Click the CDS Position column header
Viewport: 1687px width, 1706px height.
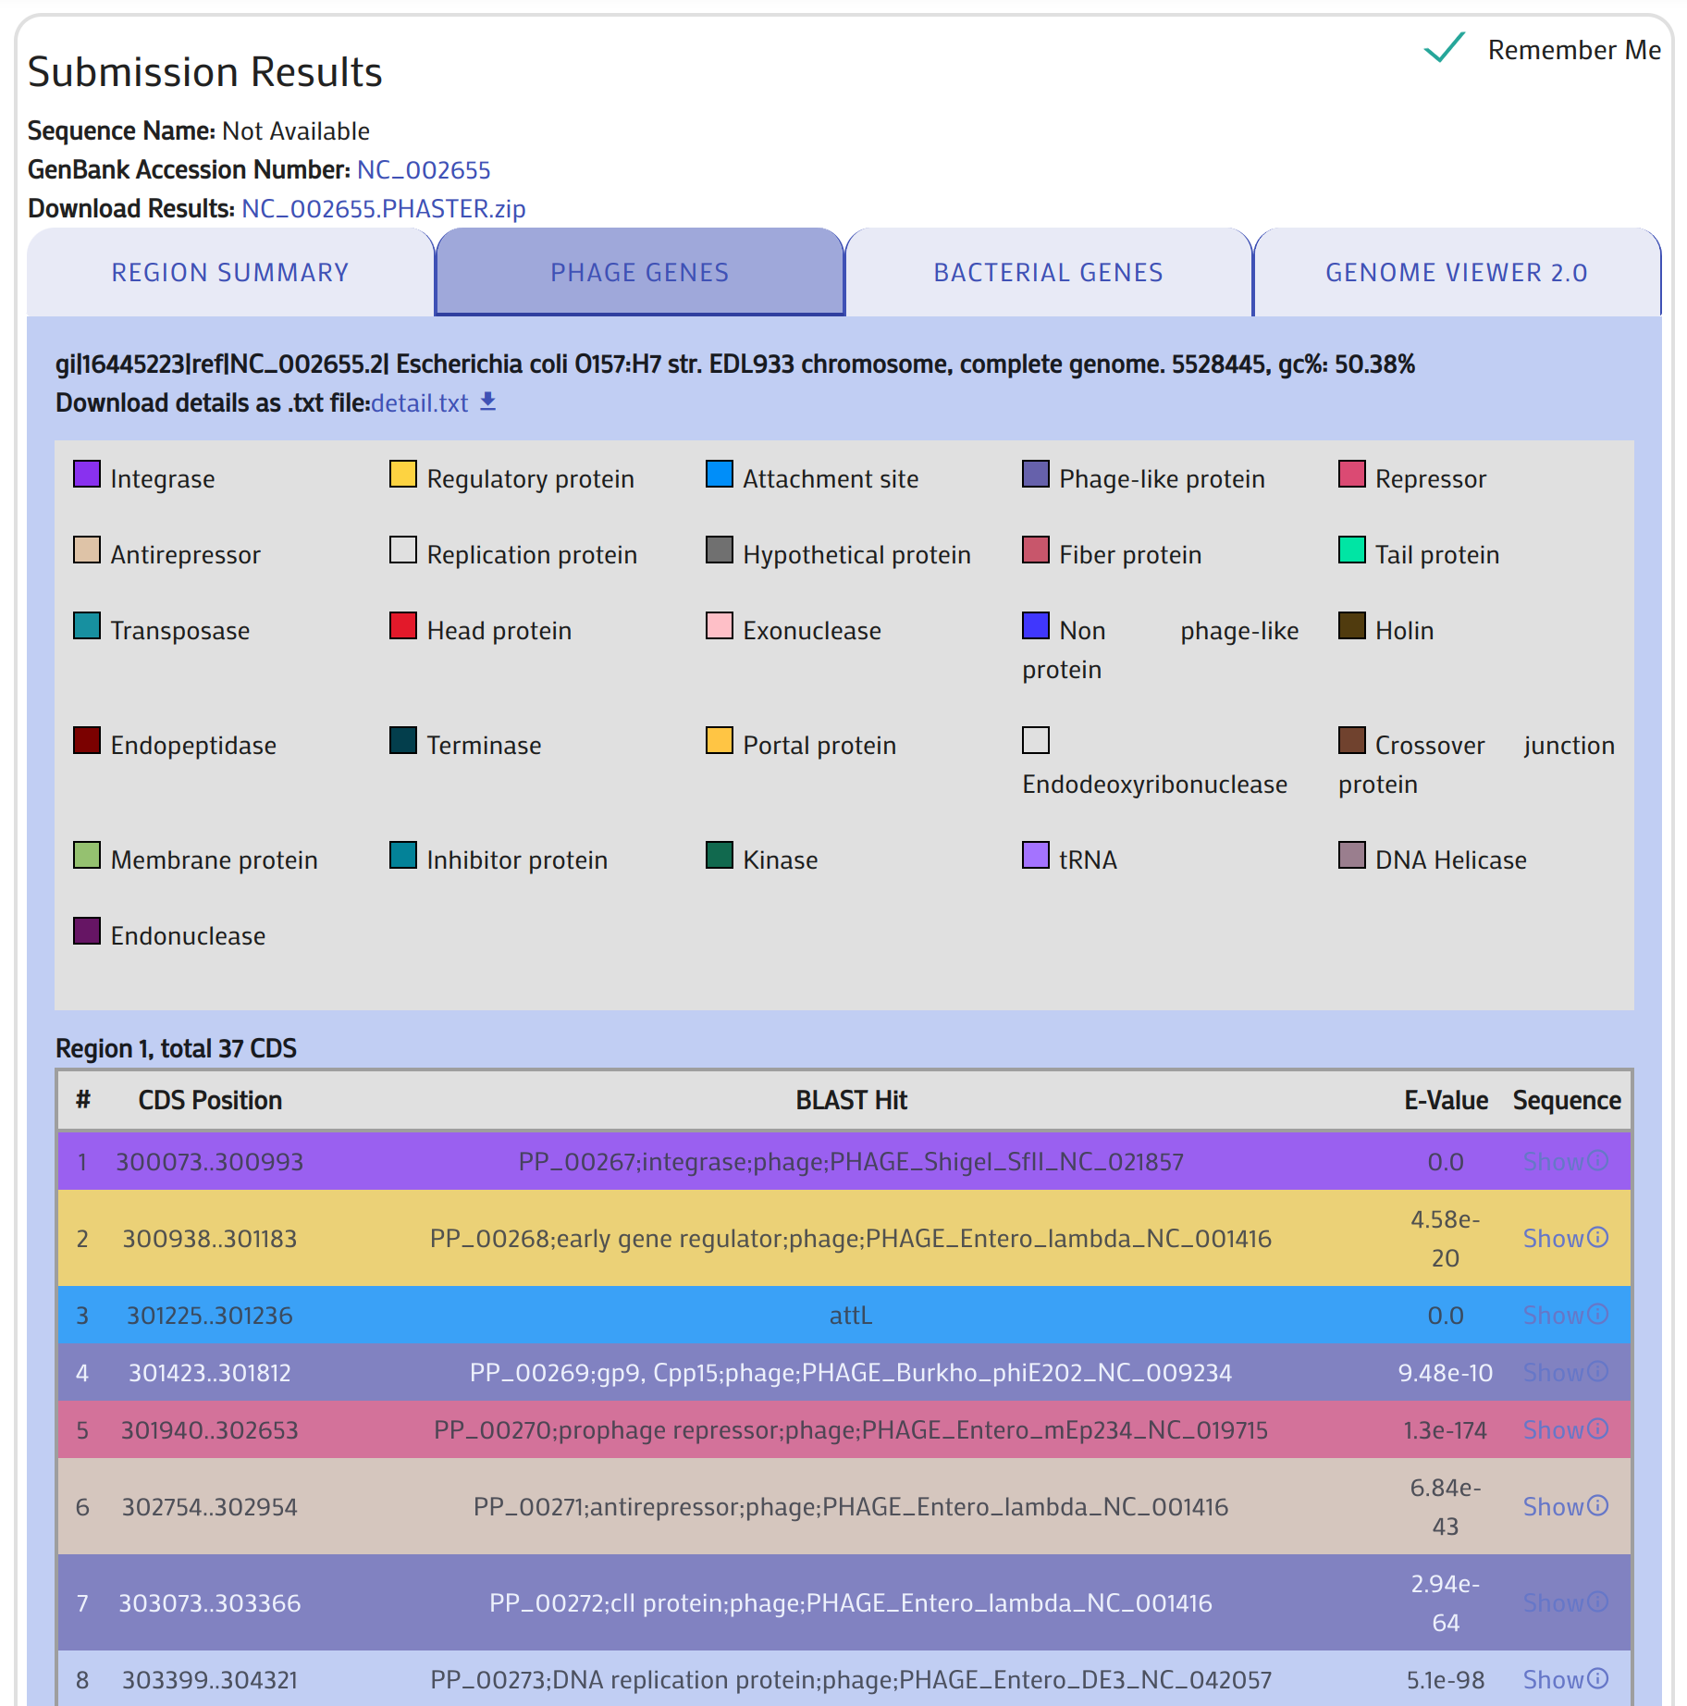[210, 1100]
